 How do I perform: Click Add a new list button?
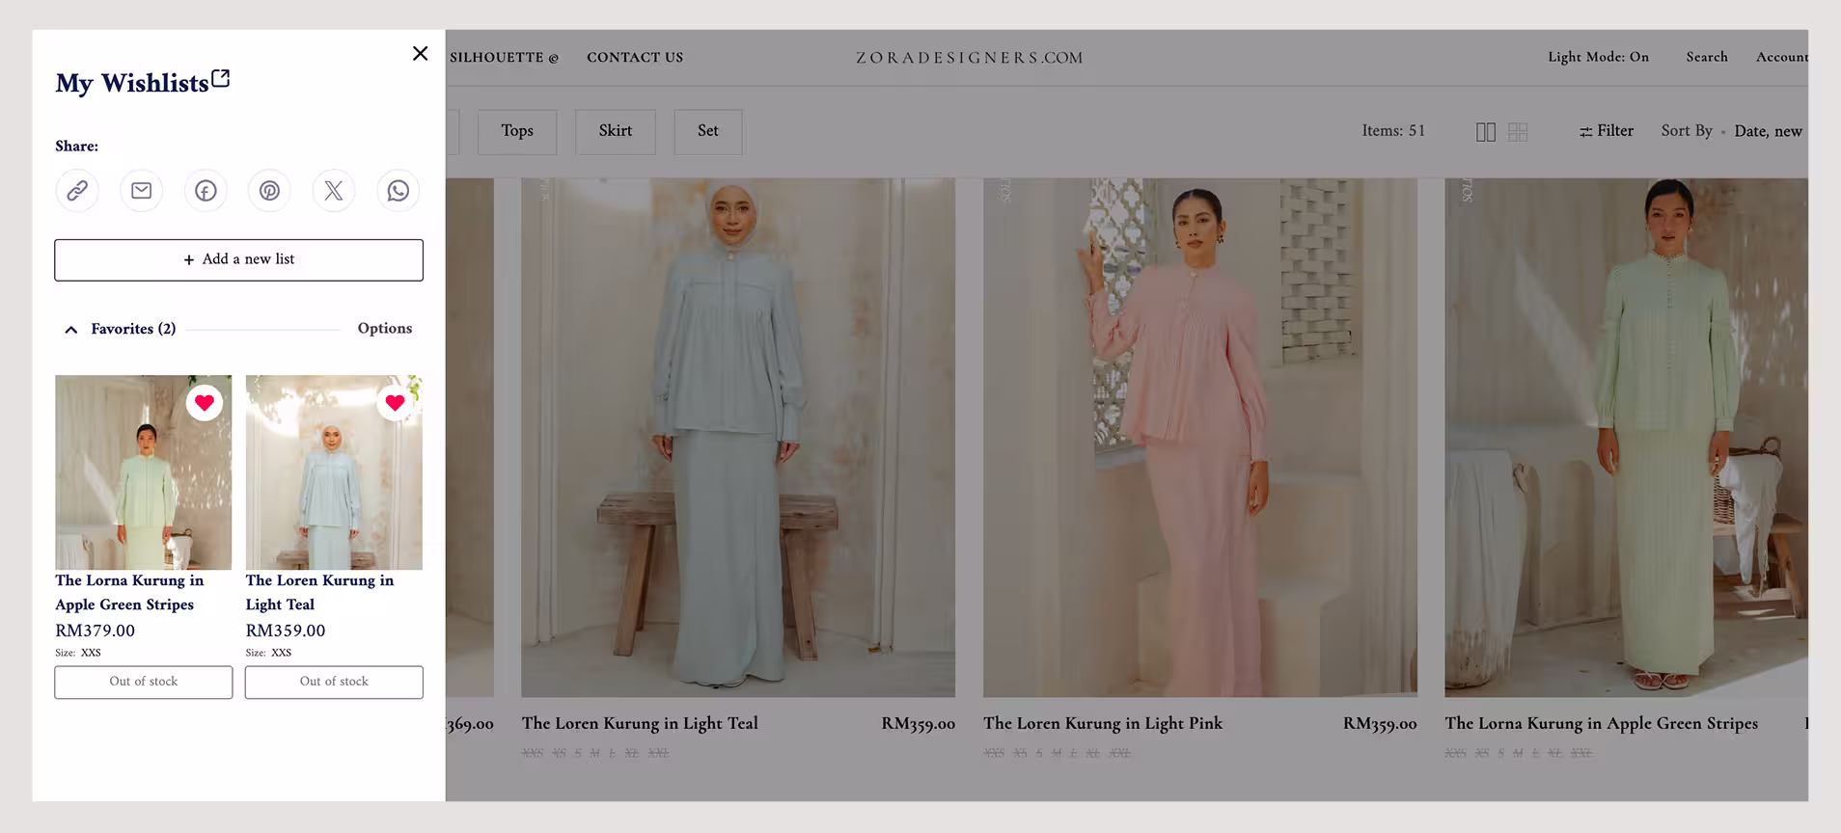pyautogui.click(x=238, y=260)
